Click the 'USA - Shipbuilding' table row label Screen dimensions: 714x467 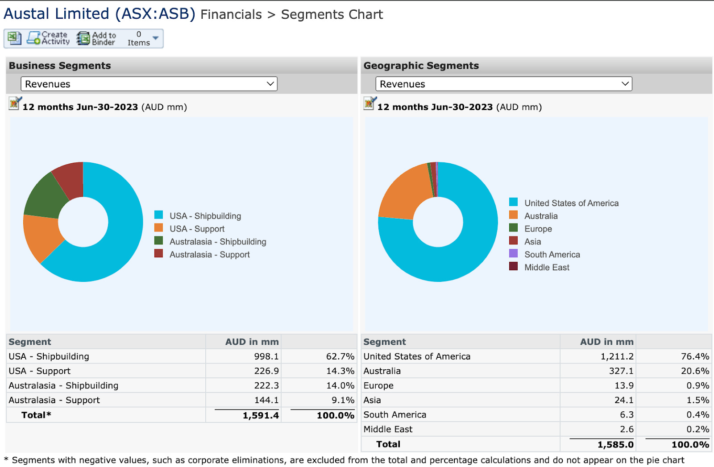click(x=49, y=356)
